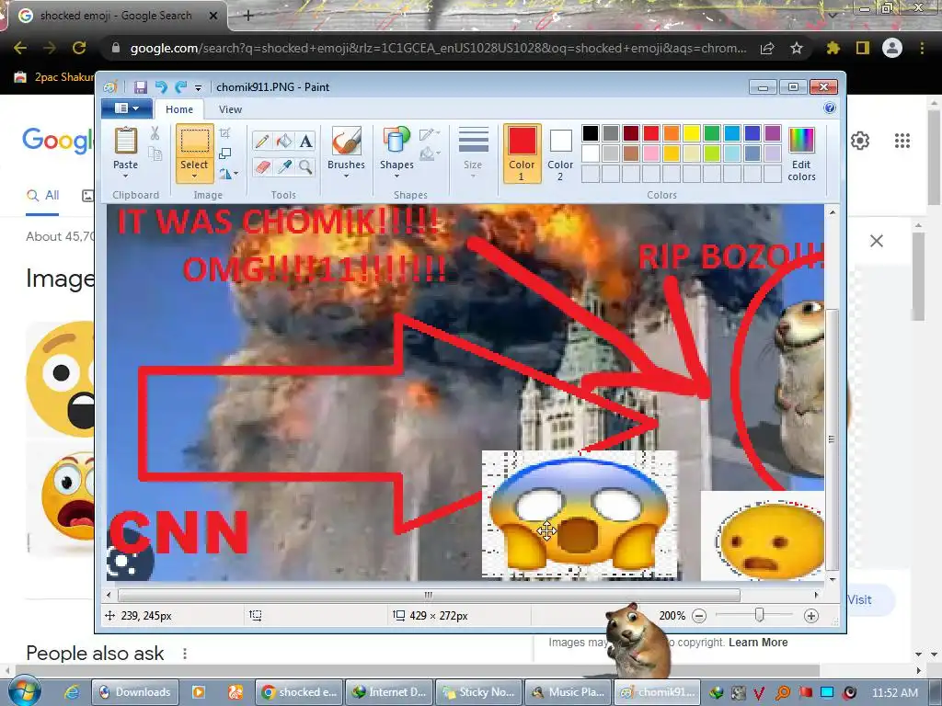Screen dimensions: 942x706
Task: Click the Chrome address bar URL
Action: coord(438,48)
